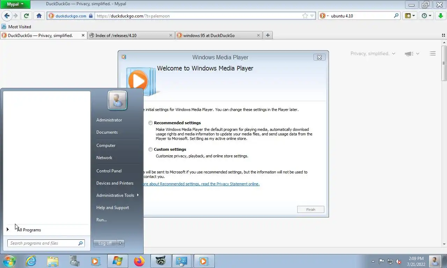The width and height of the screenshot is (447, 268).
Task: Open Administrator personal folder
Action: (x=109, y=120)
